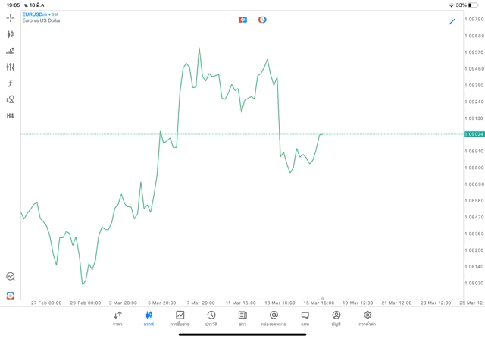The image size is (485, 339).
Task: Open the indicators function icon
Action: tap(11, 83)
